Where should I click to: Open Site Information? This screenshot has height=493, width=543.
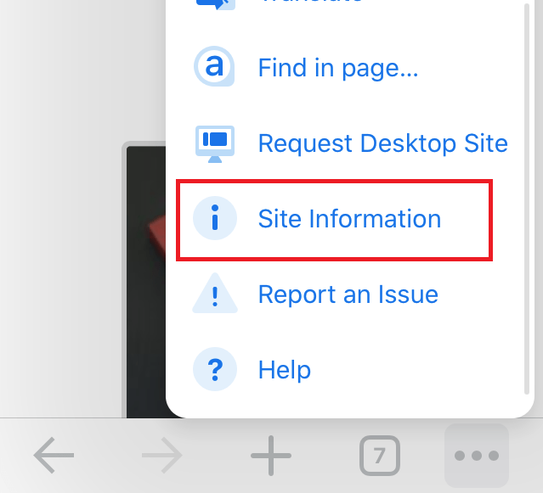tap(350, 219)
